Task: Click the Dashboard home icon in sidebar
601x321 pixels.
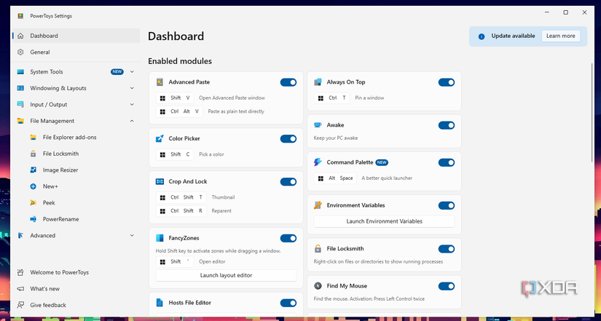Action: pos(20,36)
